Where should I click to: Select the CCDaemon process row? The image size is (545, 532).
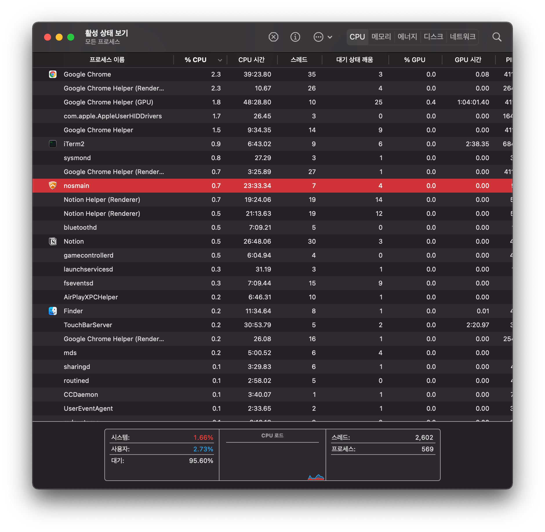(272, 395)
